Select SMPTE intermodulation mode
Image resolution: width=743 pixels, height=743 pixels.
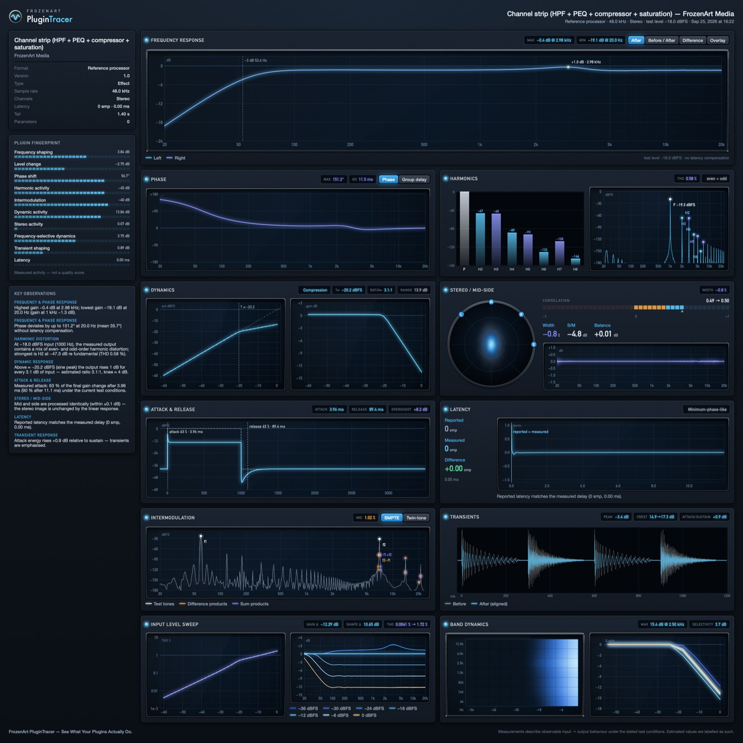391,518
